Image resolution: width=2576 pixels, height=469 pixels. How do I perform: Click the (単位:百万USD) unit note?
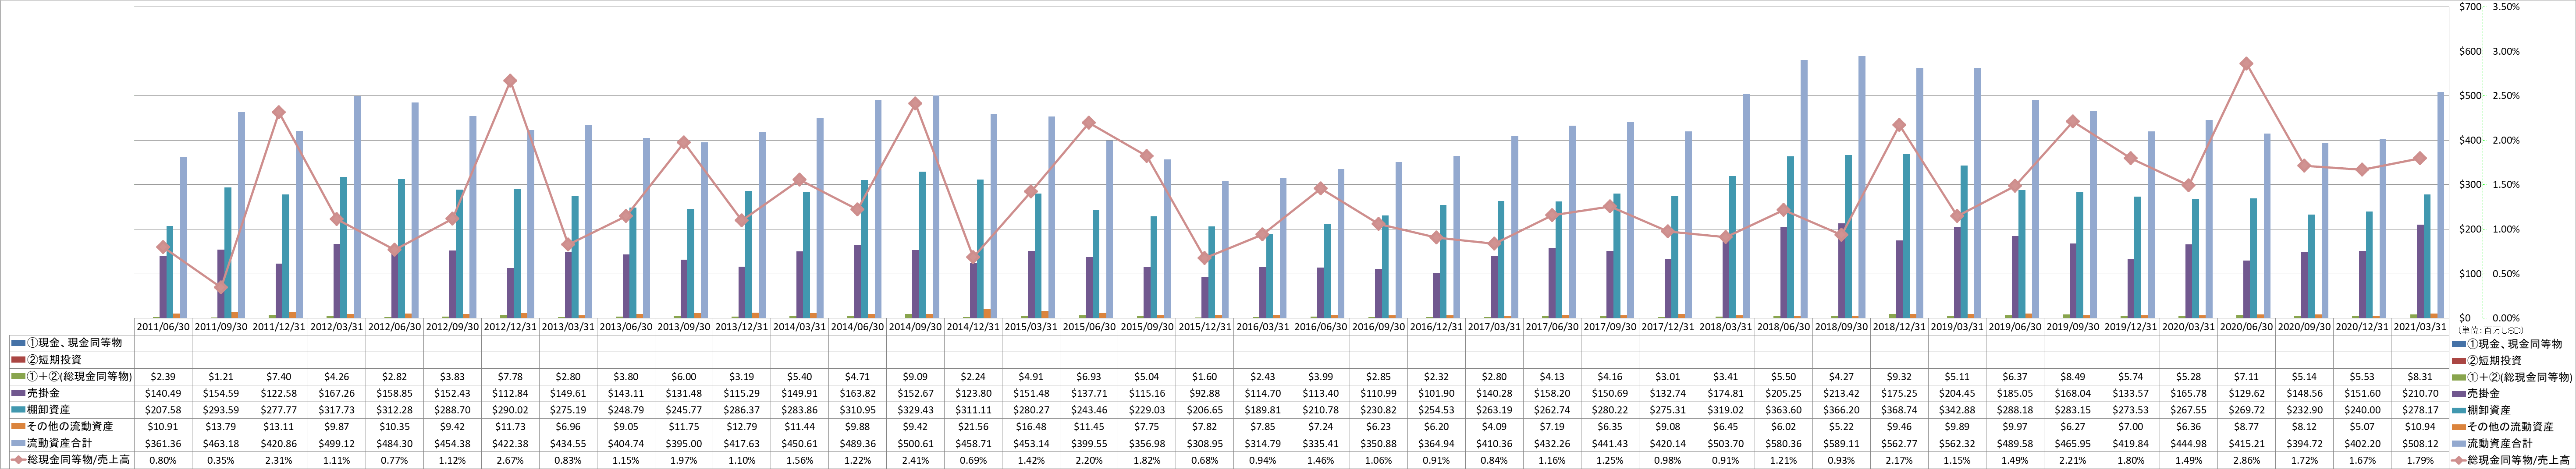(x=2490, y=330)
